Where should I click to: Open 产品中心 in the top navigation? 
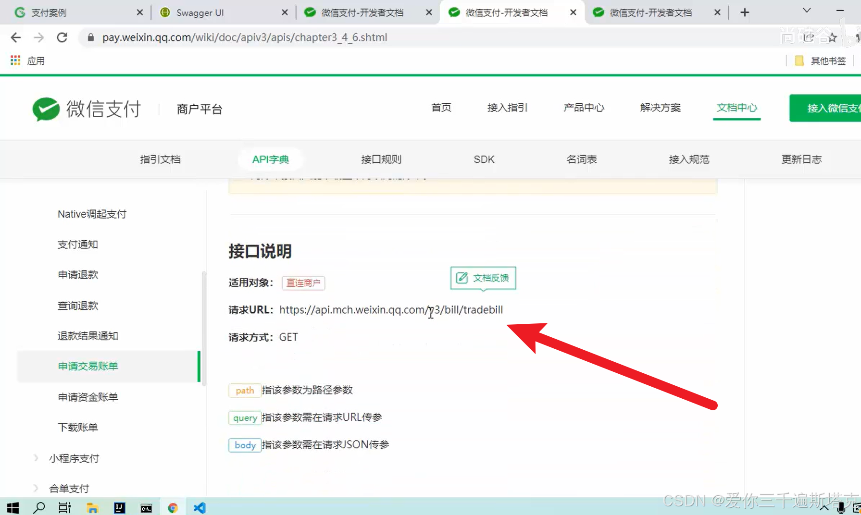[584, 108]
